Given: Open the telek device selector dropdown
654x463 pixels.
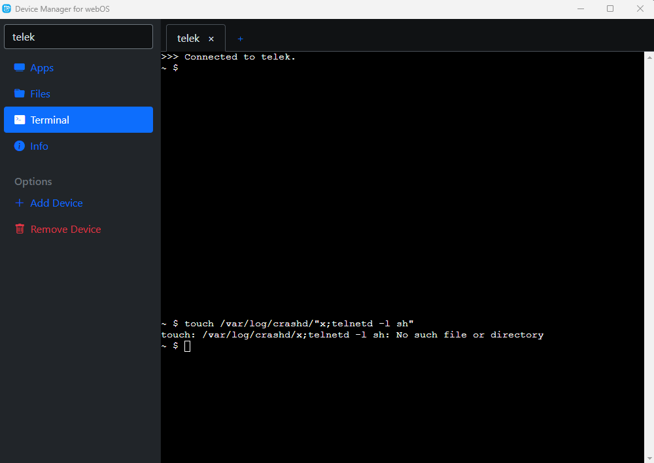Looking at the screenshot, I should tap(78, 37).
